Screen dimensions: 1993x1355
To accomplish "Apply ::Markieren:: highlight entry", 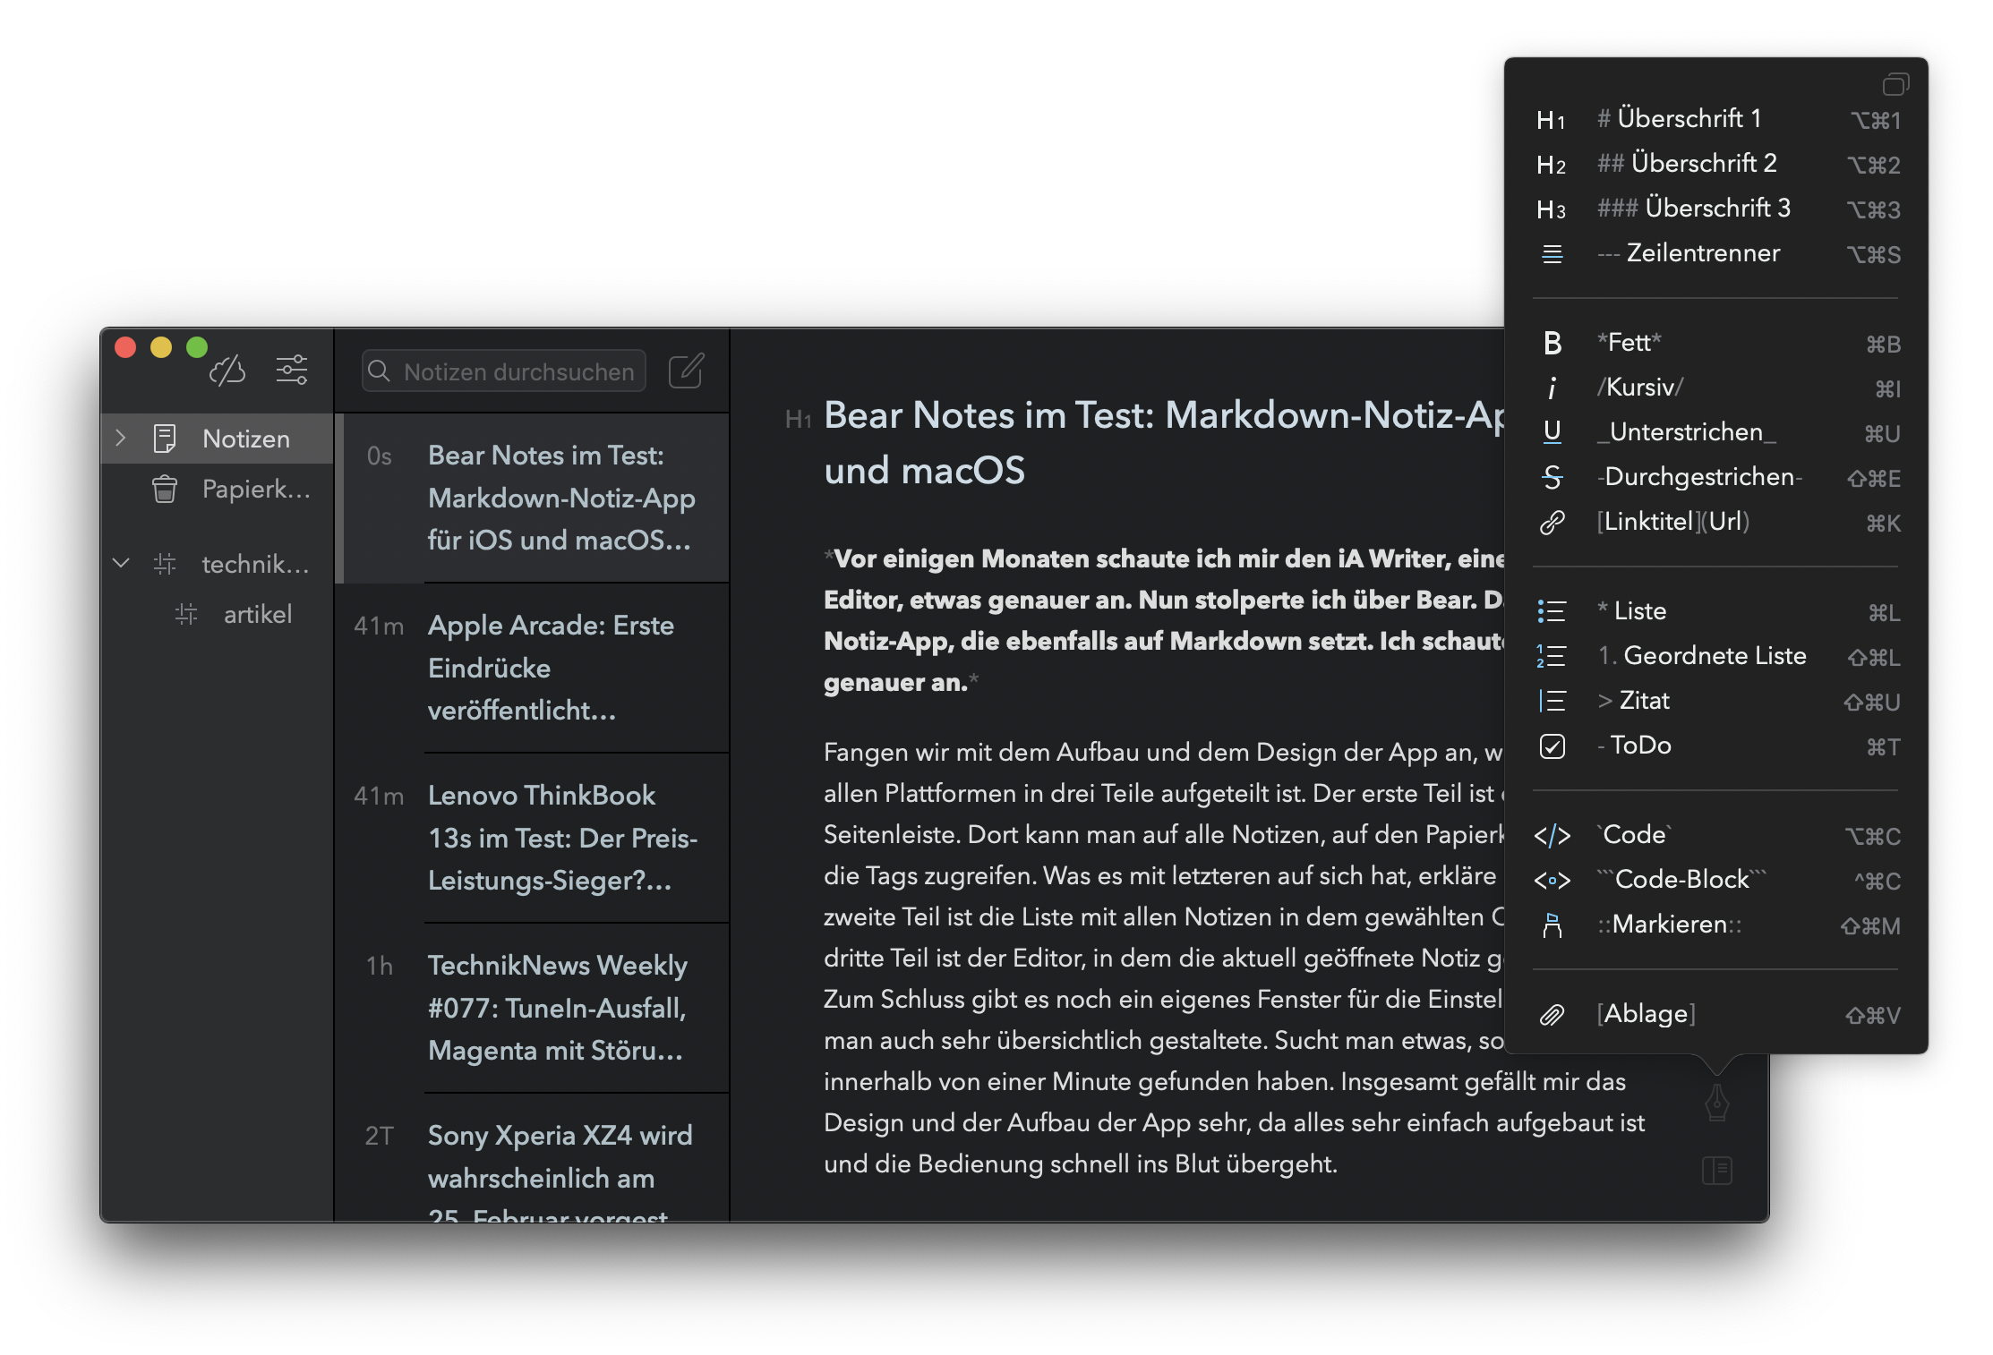I will (1716, 925).
